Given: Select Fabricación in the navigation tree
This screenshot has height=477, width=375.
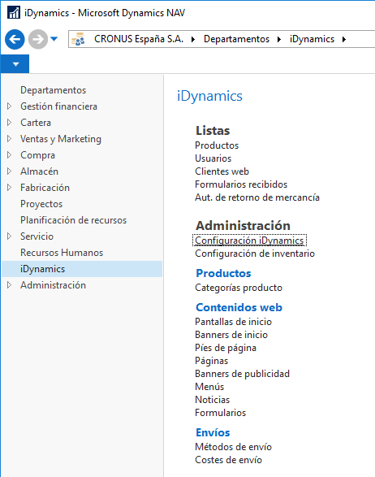Looking at the screenshot, I should pos(45,188).
